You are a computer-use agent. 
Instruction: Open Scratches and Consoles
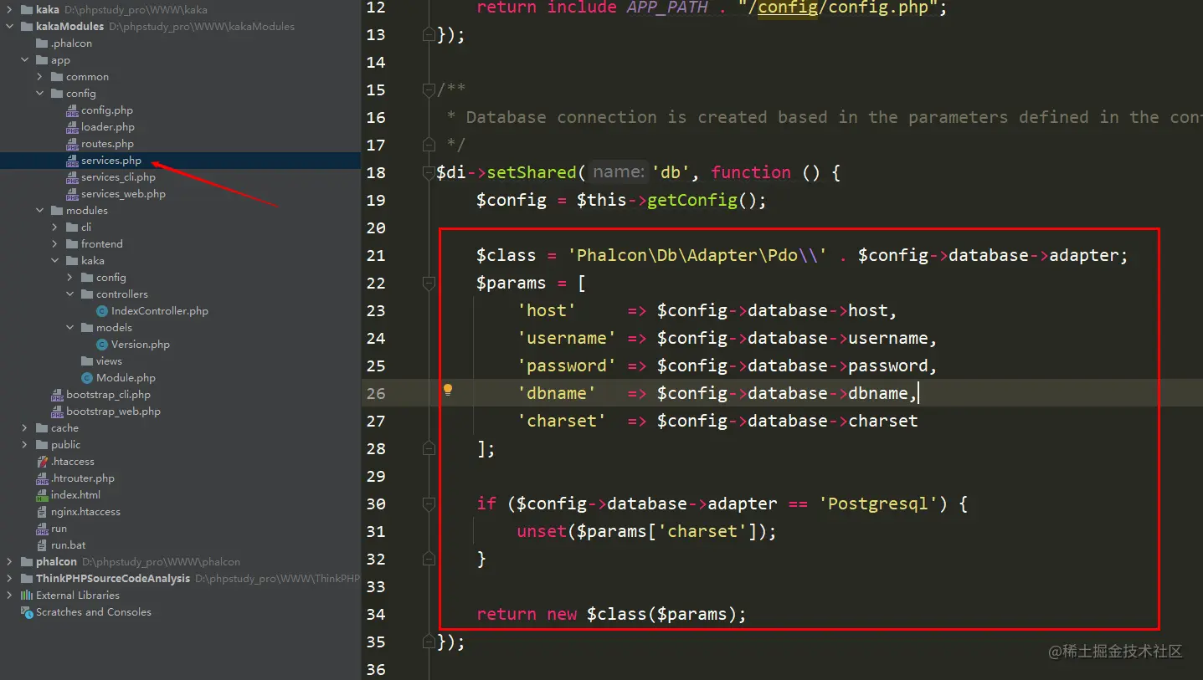[94, 612]
